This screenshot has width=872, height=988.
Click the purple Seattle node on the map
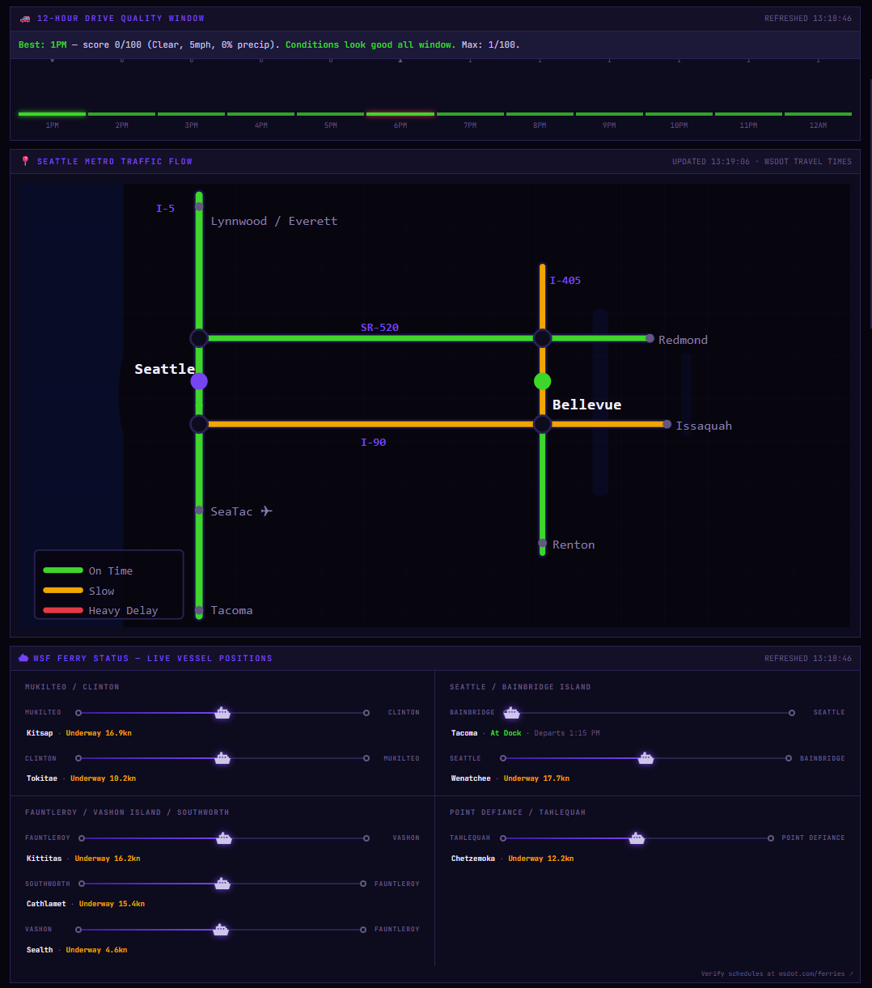(199, 381)
